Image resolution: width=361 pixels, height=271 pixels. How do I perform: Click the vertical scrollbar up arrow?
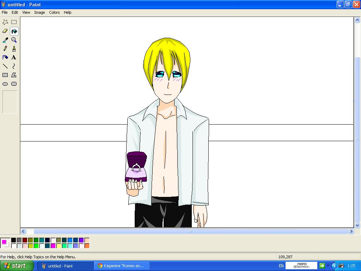[x=357, y=20]
